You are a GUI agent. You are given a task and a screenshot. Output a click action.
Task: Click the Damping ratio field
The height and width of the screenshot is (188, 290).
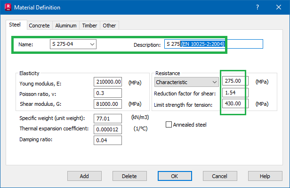tap(108, 140)
